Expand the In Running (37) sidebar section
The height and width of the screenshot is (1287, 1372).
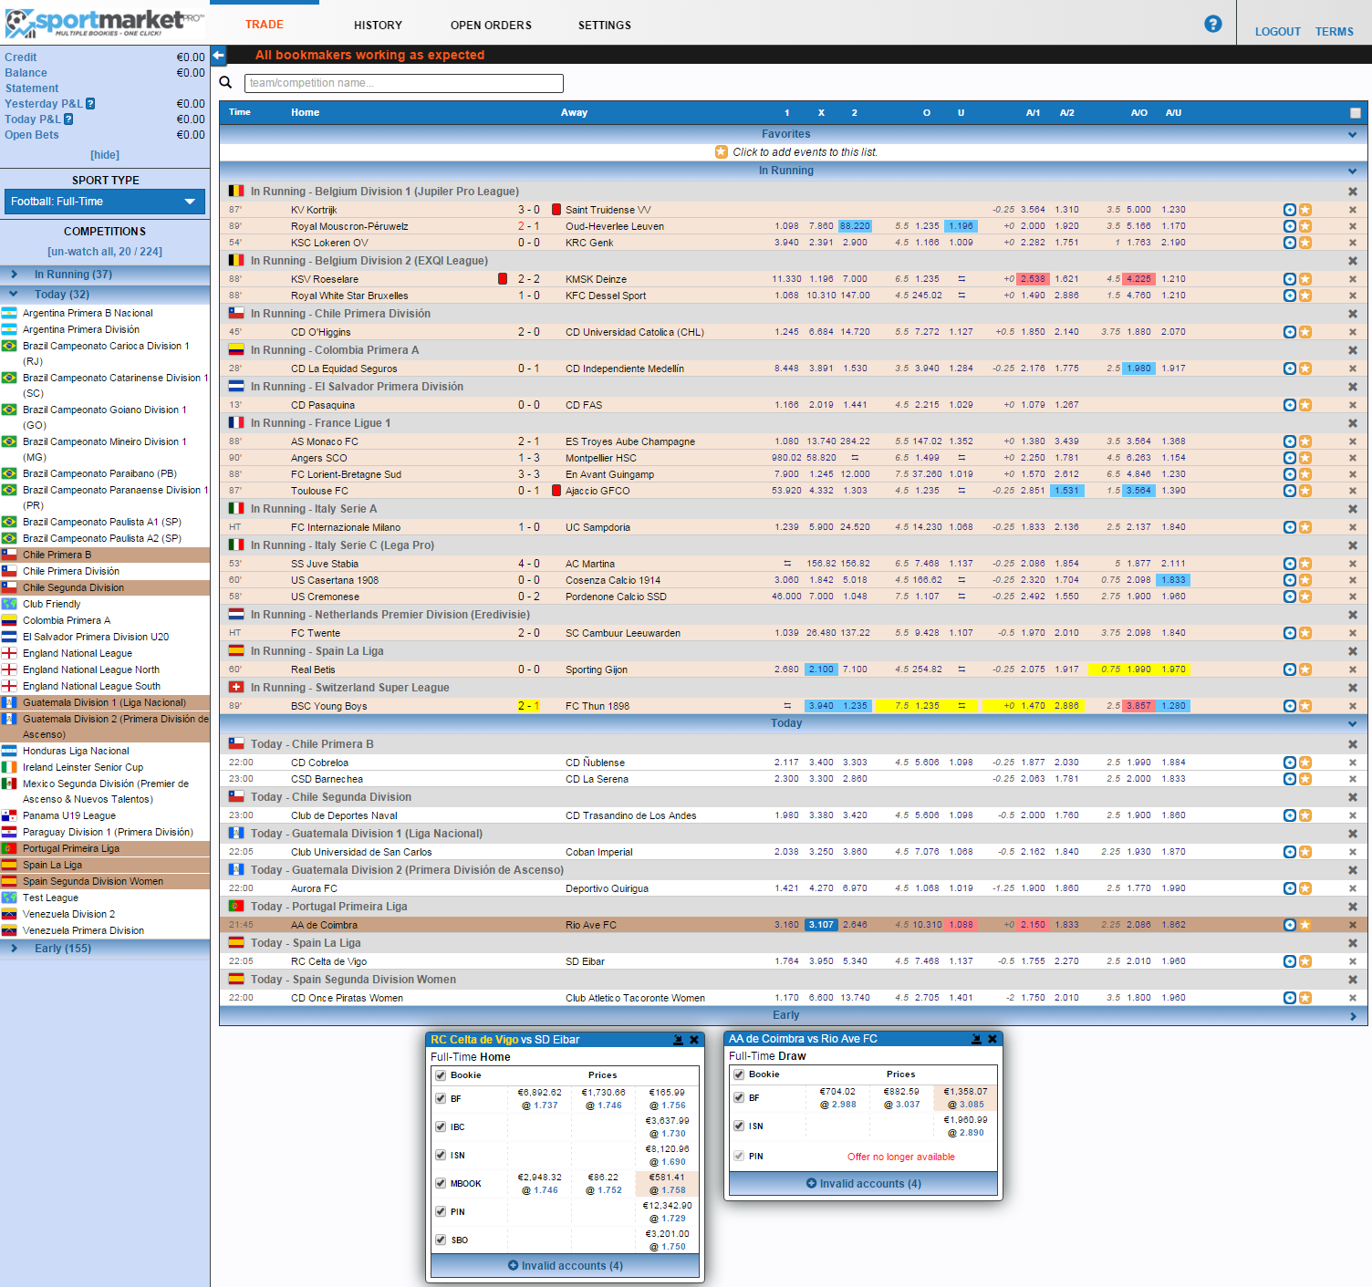click(105, 275)
